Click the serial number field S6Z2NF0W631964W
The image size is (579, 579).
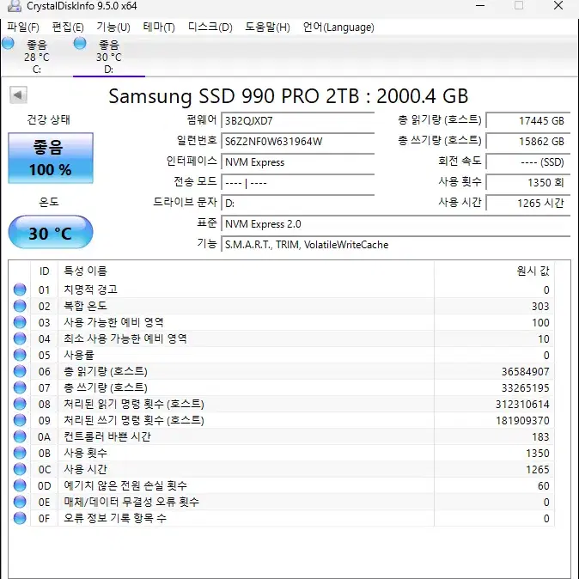pos(297,142)
